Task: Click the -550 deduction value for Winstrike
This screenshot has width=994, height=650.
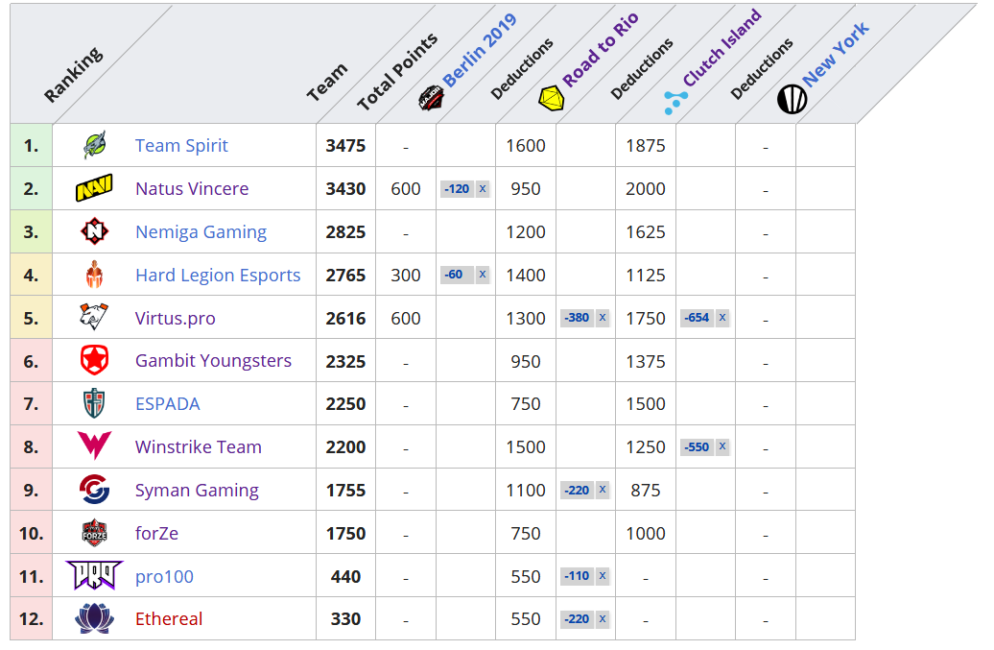Action: click(698, 446)
